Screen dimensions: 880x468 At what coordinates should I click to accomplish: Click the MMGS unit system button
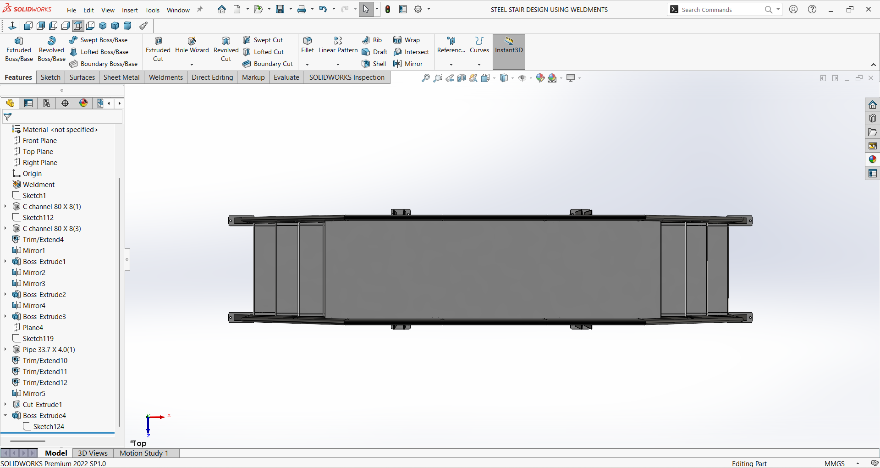coord(834,463)
